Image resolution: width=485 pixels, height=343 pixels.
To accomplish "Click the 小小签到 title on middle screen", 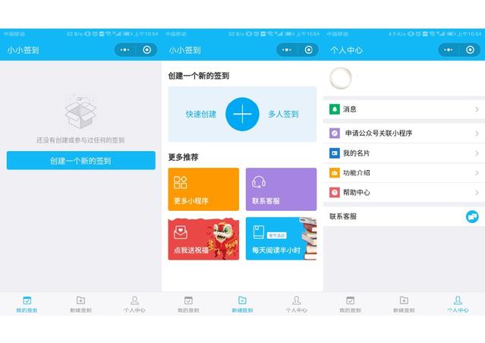I will [x=184, y=50].
